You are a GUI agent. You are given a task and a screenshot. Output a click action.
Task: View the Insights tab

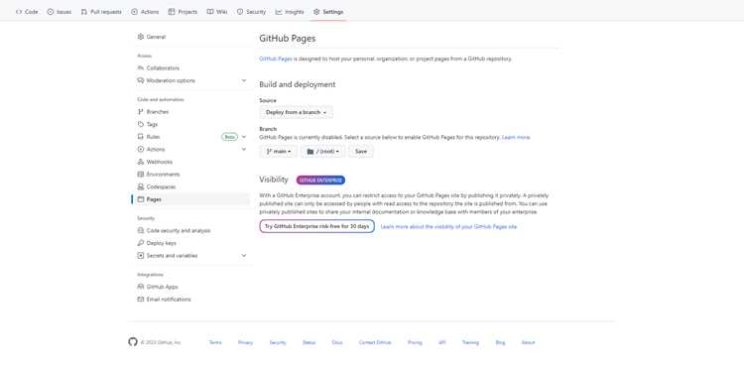pyautogui.click(x=290, y=12)
